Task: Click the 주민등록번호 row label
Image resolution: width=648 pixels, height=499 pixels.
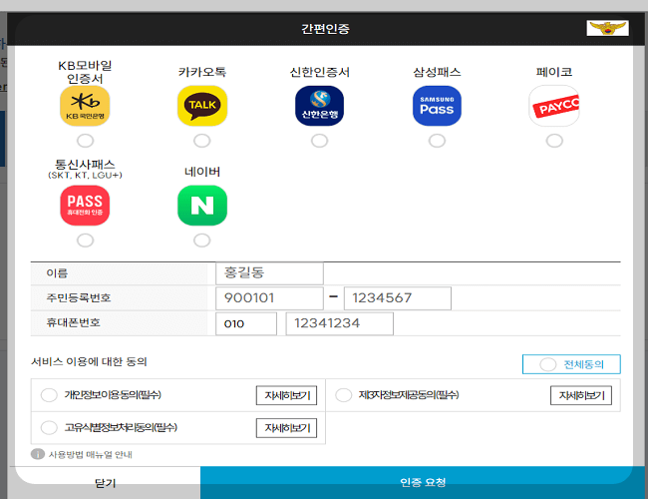Action: (x=79, y=298)
